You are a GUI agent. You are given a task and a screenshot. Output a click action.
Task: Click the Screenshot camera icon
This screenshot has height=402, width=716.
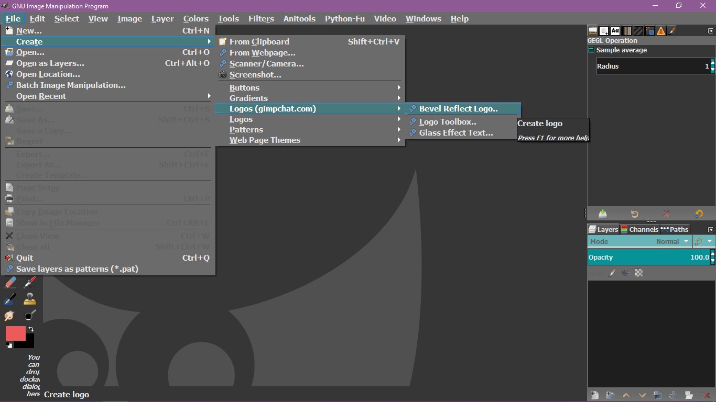(223, 74)
